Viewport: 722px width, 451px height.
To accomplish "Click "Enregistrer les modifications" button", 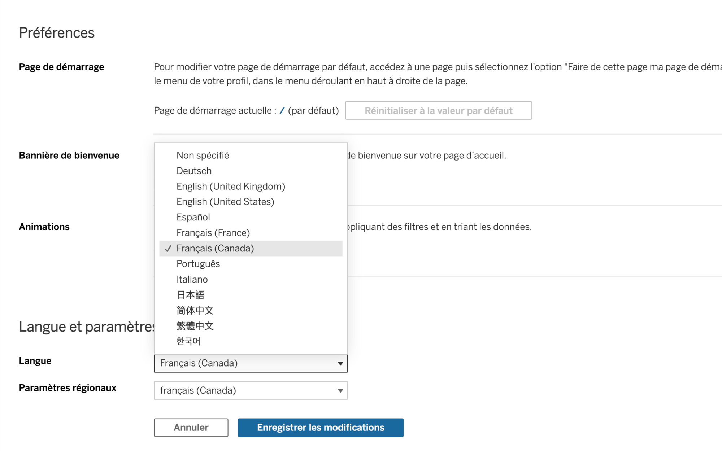I will pos(320,427).
